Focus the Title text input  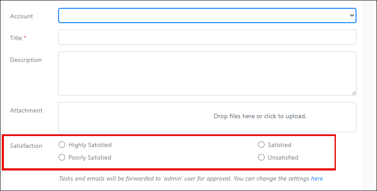[207, 37]
